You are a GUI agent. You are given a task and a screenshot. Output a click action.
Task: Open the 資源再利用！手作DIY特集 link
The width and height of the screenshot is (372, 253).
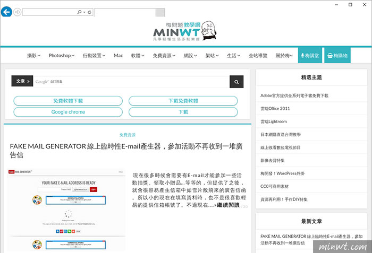coord(284,199)
